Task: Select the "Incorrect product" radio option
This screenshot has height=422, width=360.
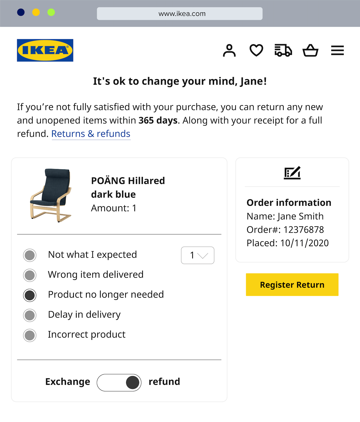Action: 30,335
